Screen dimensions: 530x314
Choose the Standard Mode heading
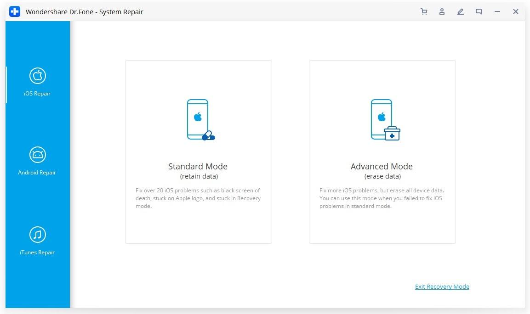[198, 167]
